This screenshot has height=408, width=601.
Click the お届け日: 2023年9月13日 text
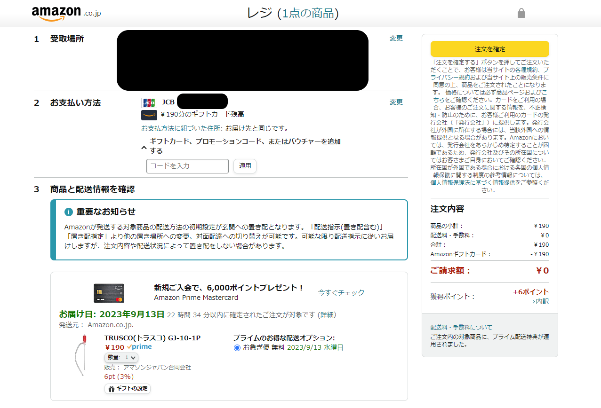coord(112,314)
